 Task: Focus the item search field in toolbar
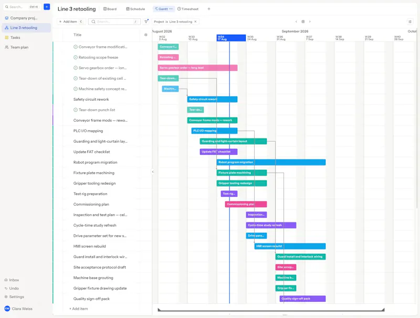[x=114, y=22]
